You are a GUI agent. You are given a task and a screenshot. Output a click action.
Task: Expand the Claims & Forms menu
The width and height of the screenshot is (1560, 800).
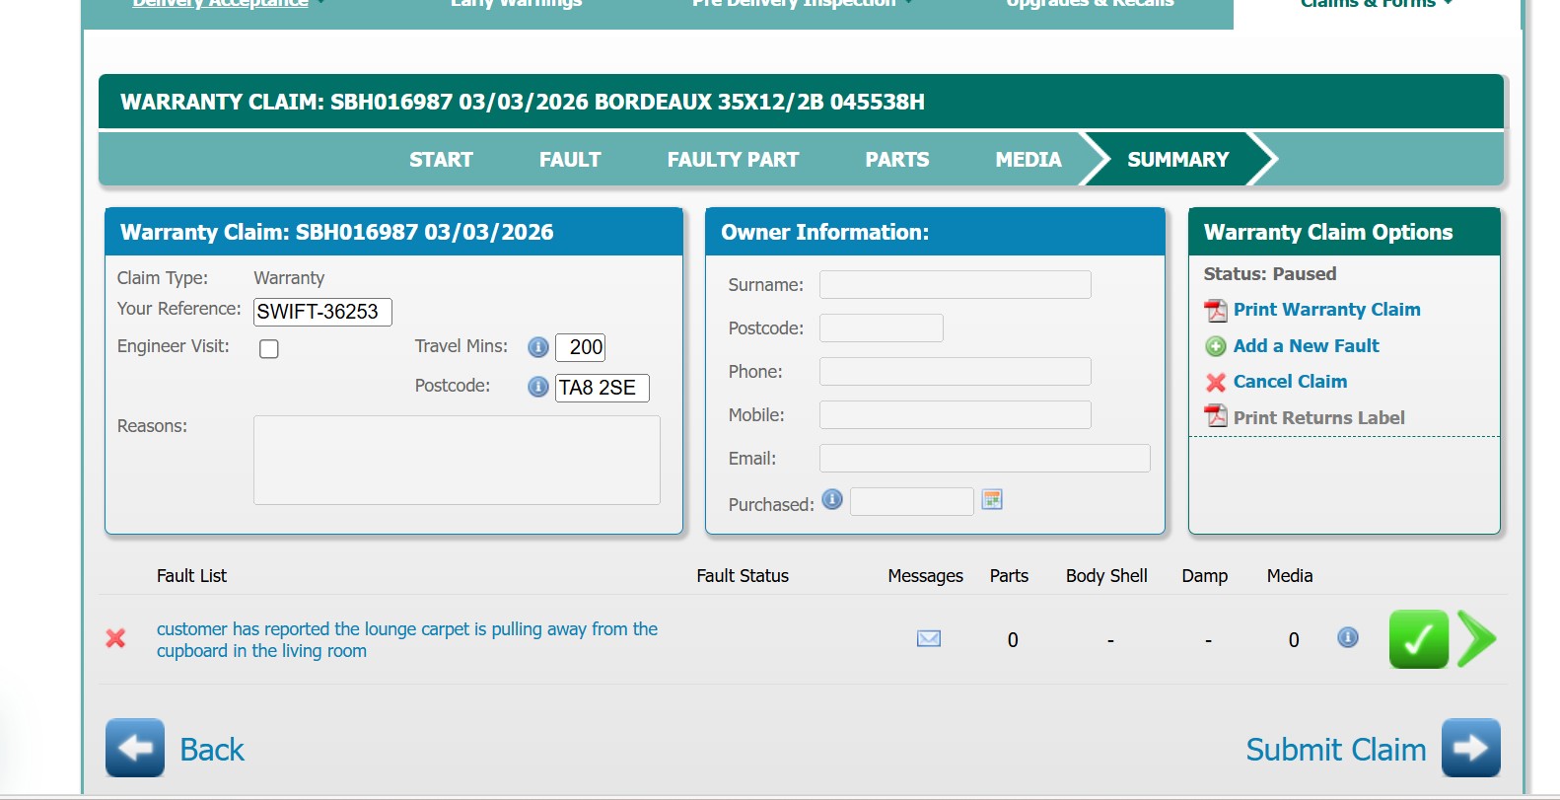(1376, 4)
